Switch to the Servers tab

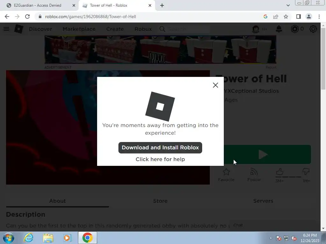coord(263,201)
